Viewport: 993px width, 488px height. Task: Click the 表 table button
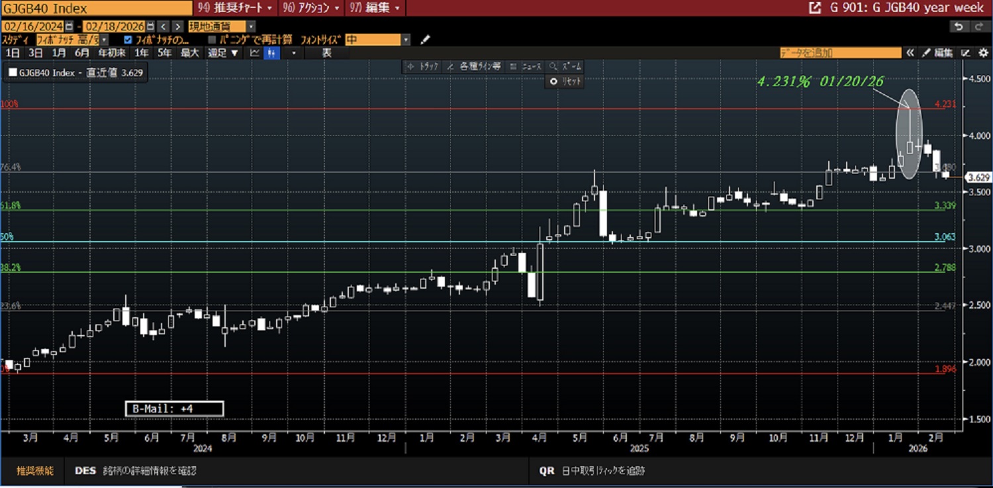326,53
